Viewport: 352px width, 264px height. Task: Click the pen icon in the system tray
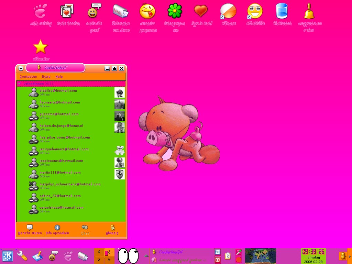pyautogui.click(x=239, y=252)
